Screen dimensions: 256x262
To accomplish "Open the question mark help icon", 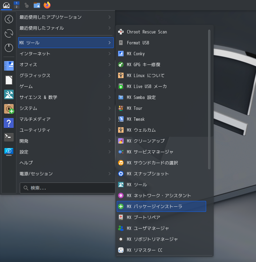I will (x=9, y=123).
